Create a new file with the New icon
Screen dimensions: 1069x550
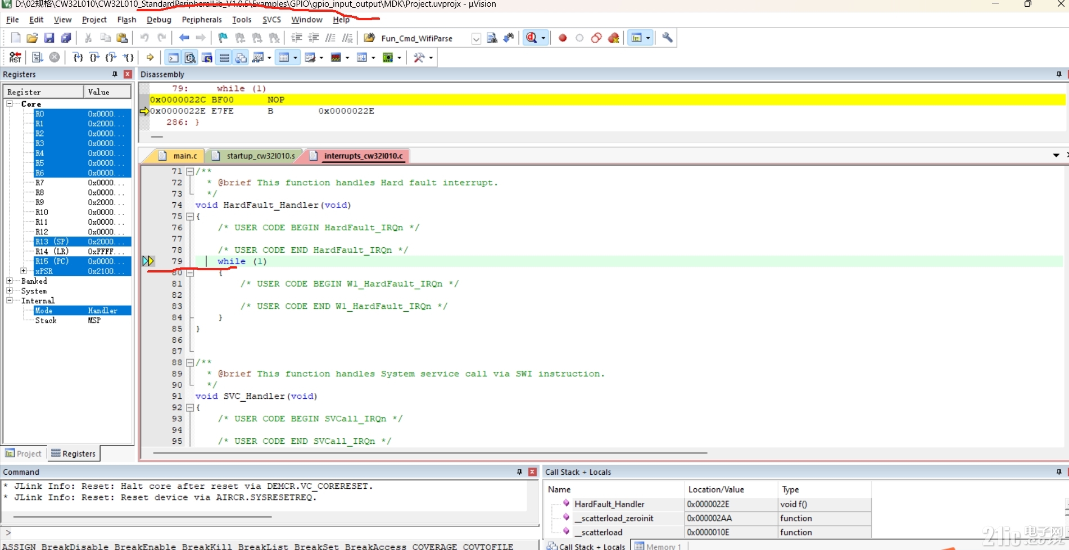point(16,38)
